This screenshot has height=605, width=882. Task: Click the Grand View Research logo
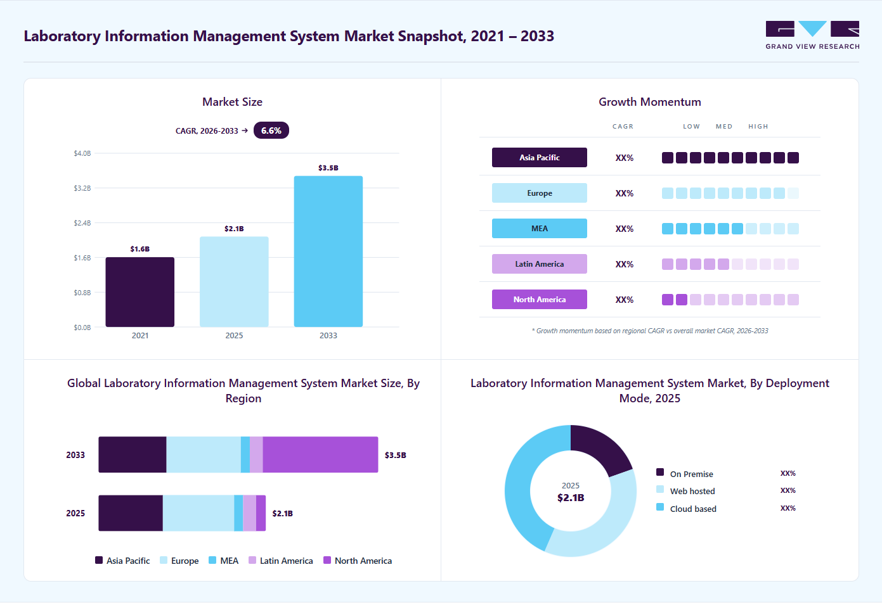[812, 35]
